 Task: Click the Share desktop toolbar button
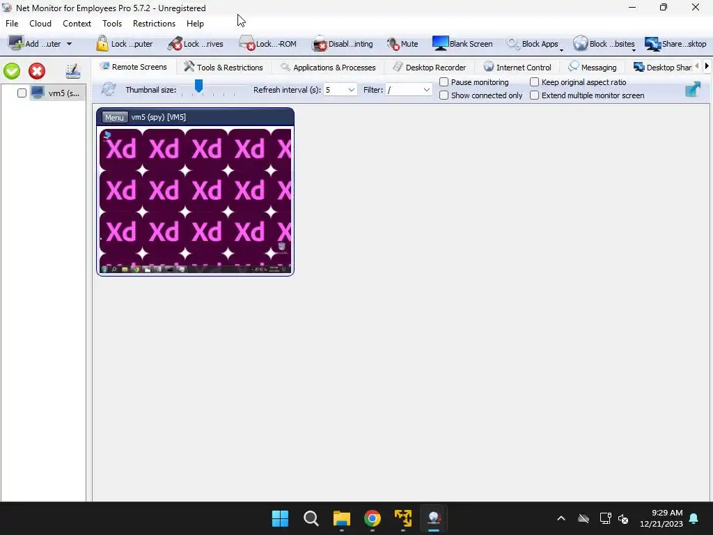point(675,44)
